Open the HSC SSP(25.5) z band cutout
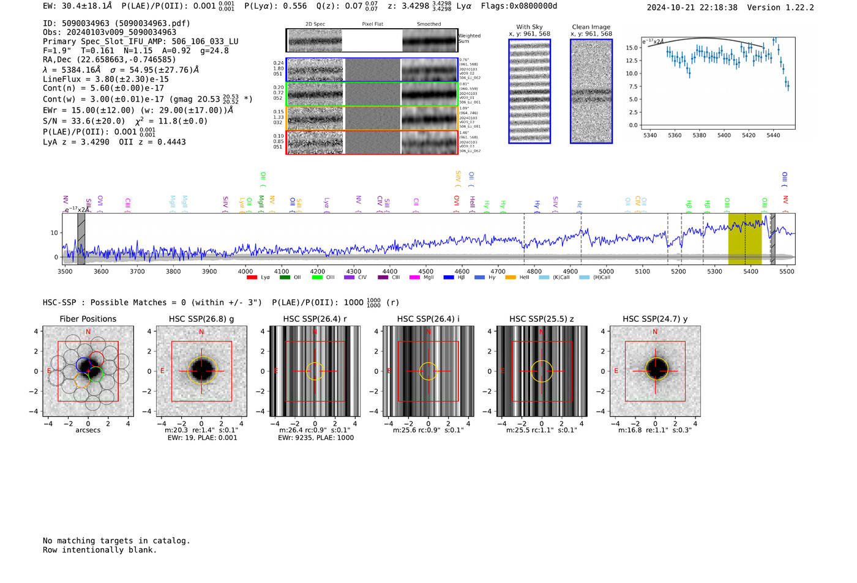 pyautogui.click(x=542, y=371)
